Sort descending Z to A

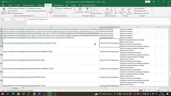75,13
